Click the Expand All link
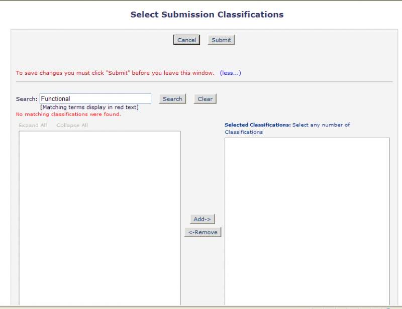Viewport: 402px width, 309px height. (x=33, y=125)
